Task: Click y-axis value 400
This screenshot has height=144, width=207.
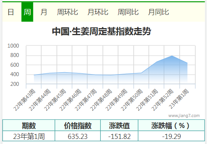Action: click(14, 75)
